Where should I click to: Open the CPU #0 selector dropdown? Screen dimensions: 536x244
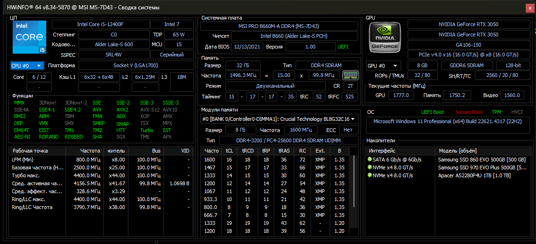click(28, 66)
